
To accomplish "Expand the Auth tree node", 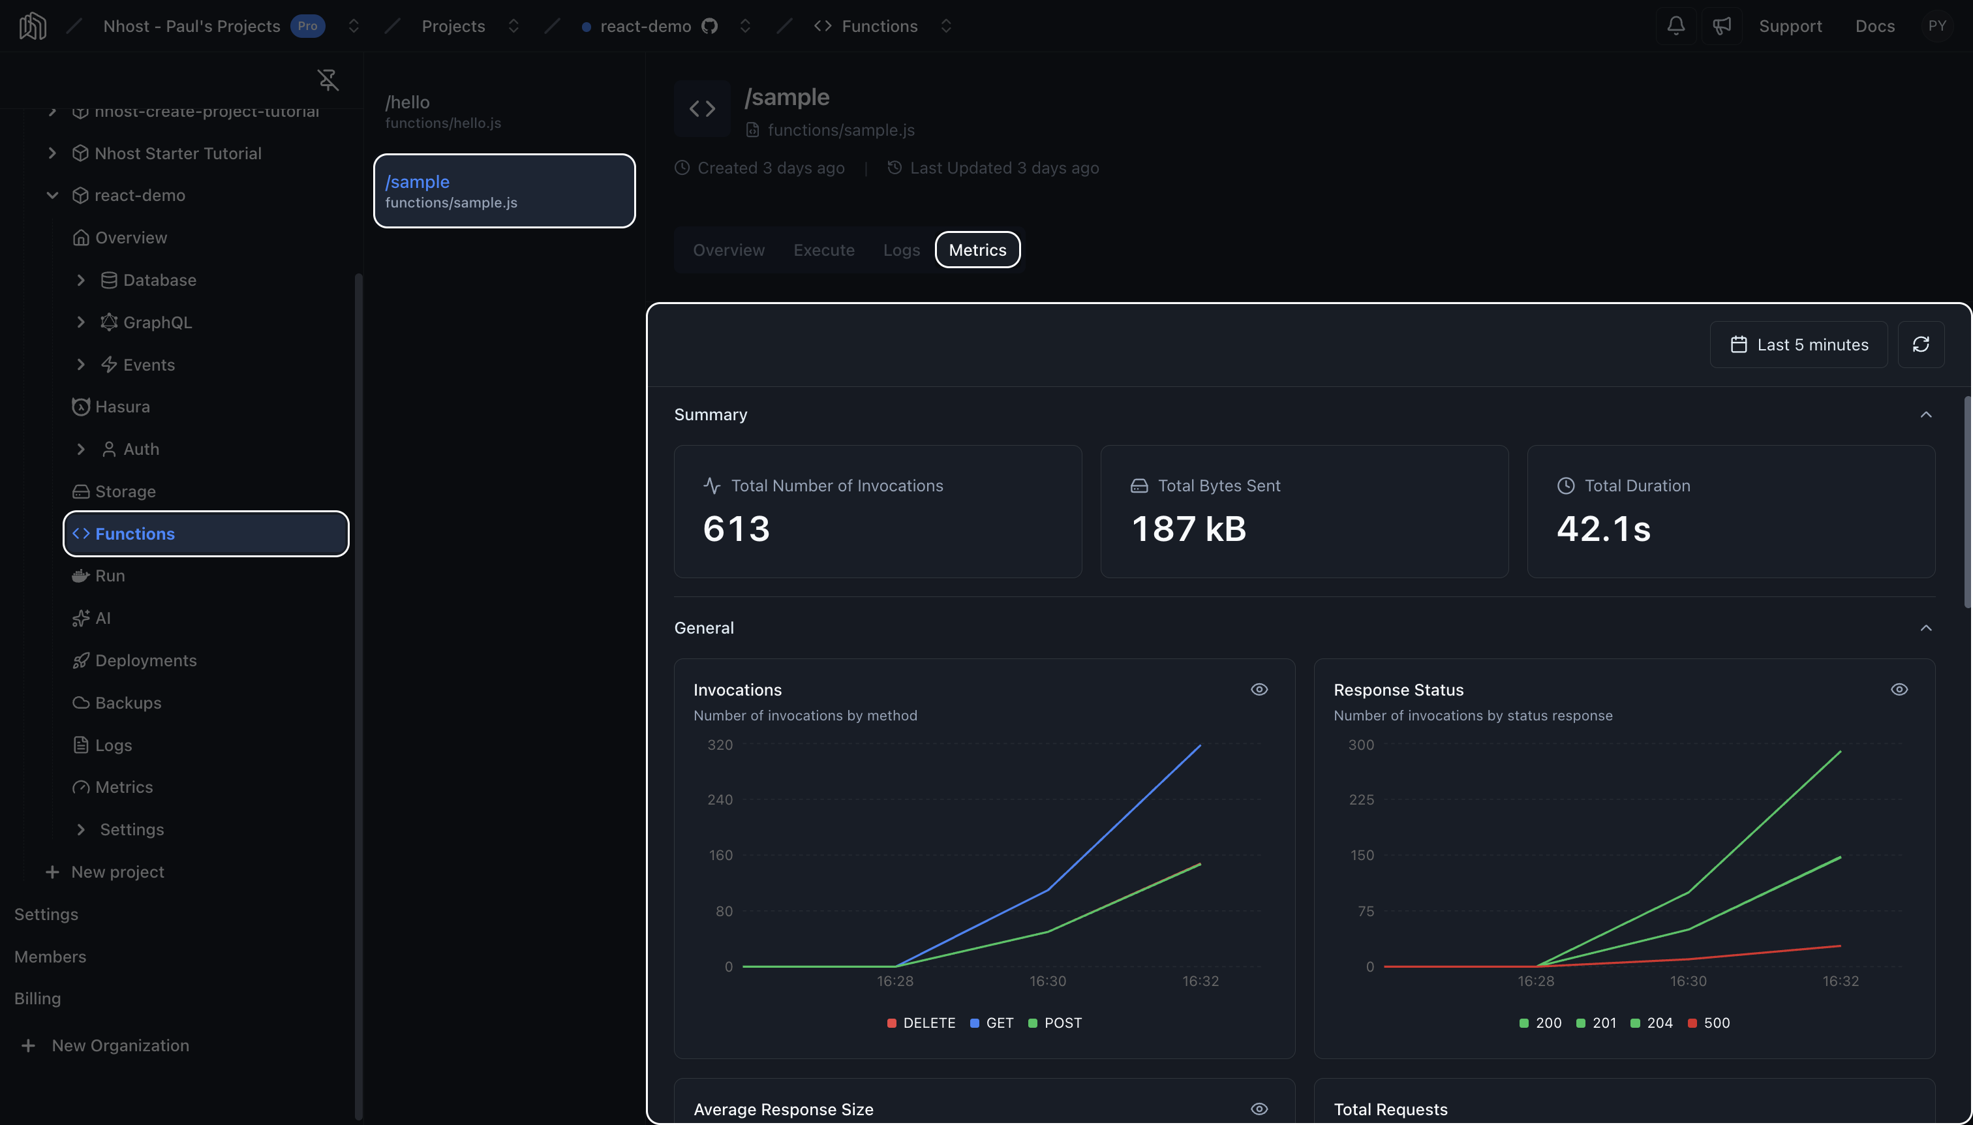I will tap(80, 449).
